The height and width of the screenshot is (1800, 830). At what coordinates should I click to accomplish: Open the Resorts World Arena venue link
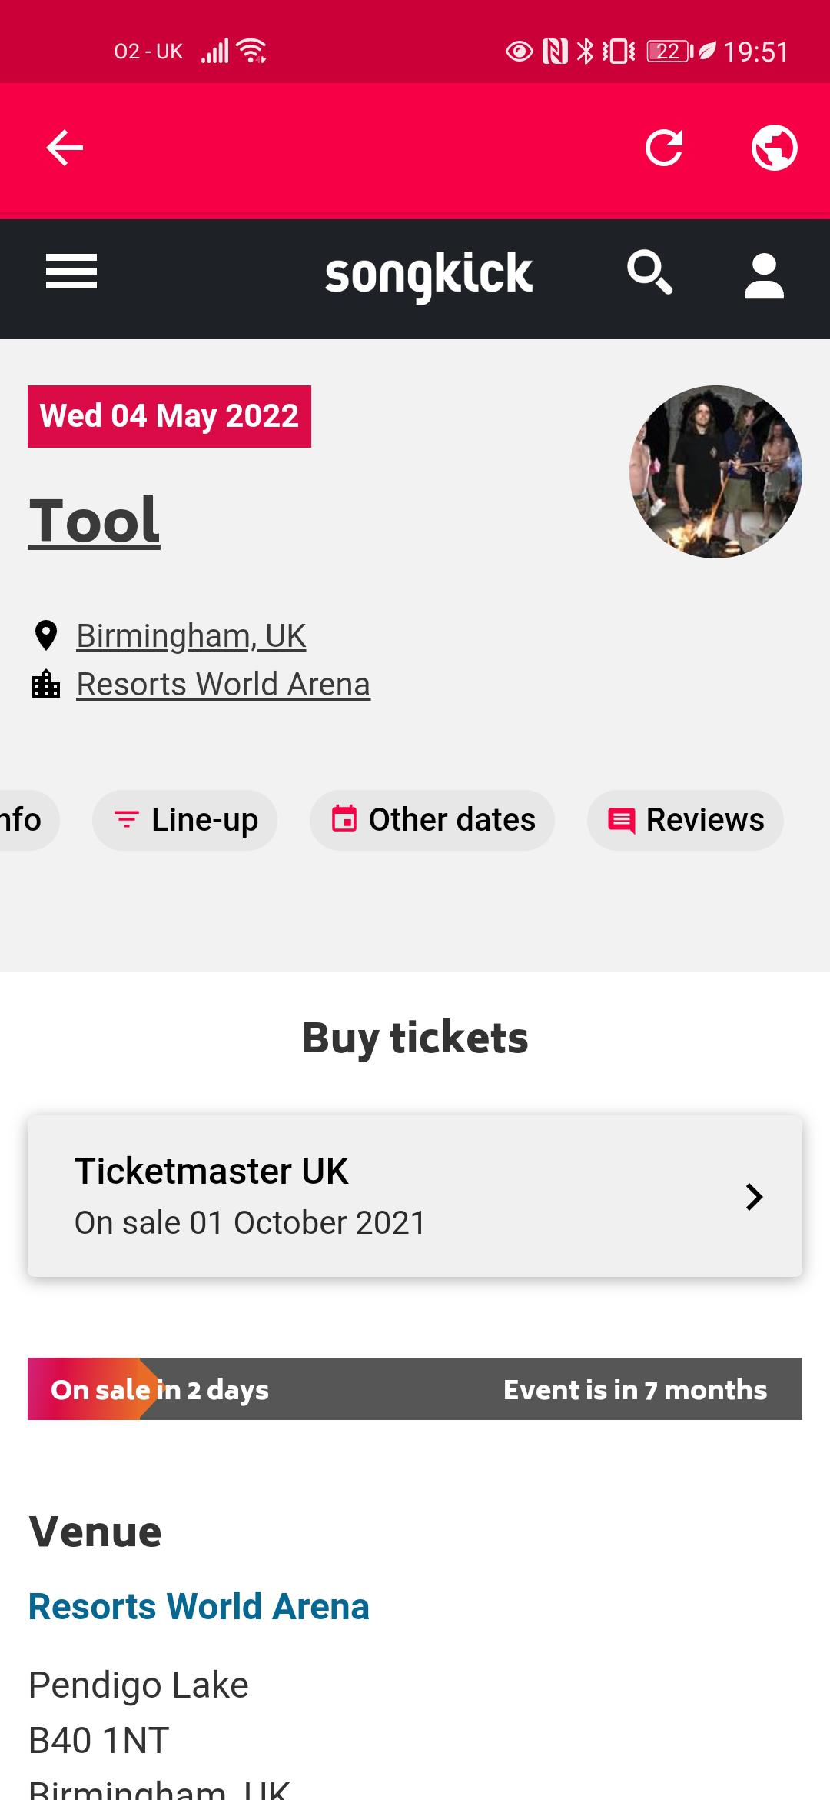pyautogui.click(x=223, y=682)
